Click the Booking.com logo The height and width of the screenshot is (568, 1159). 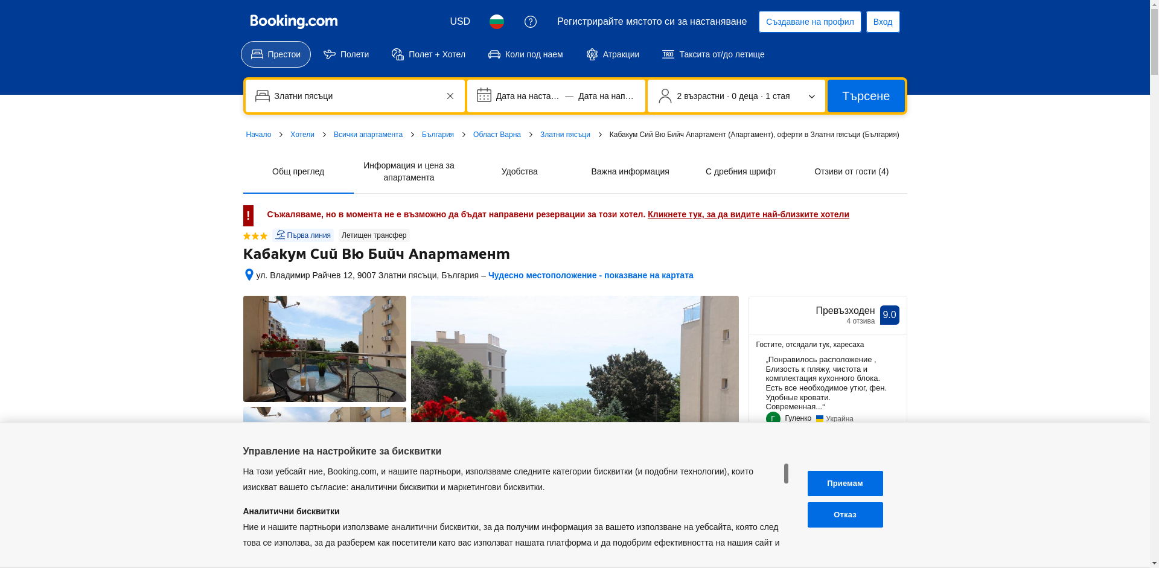pos(293,22)
